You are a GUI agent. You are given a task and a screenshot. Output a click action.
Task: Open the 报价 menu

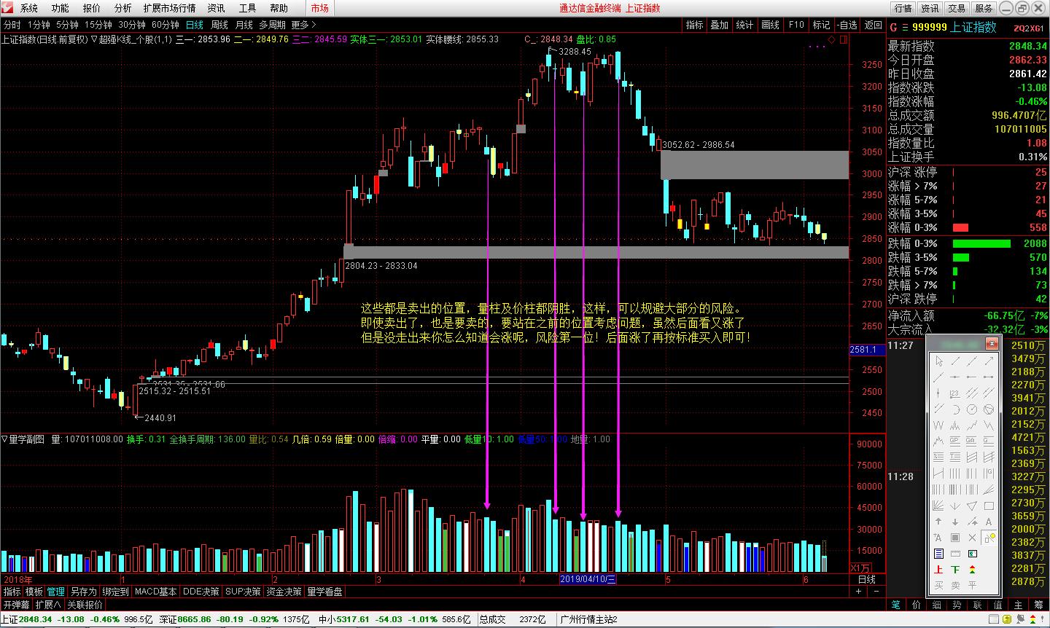pos(92,8)
